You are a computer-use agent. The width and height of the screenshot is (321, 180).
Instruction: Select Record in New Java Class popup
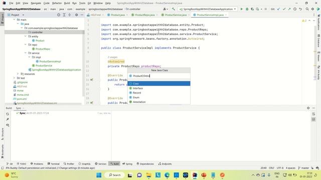point(159,92)
